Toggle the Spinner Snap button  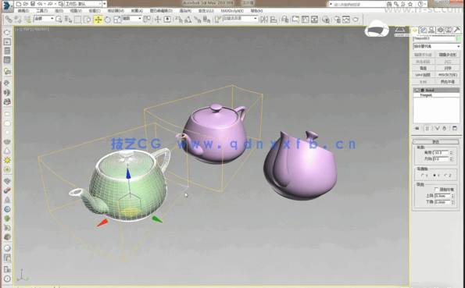[206, 20]
